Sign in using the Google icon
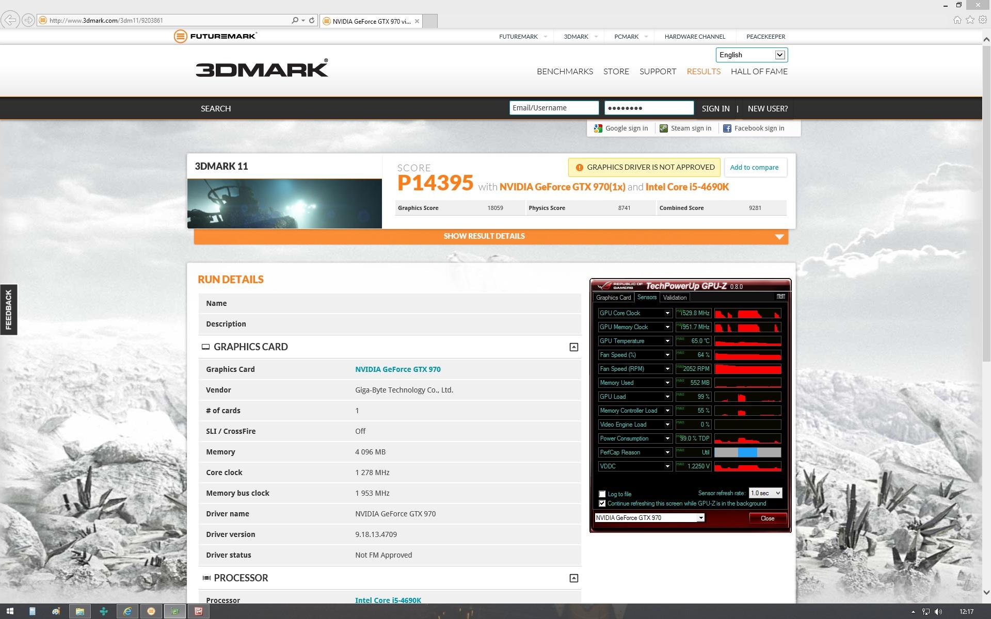 click(x=598, y=128)
